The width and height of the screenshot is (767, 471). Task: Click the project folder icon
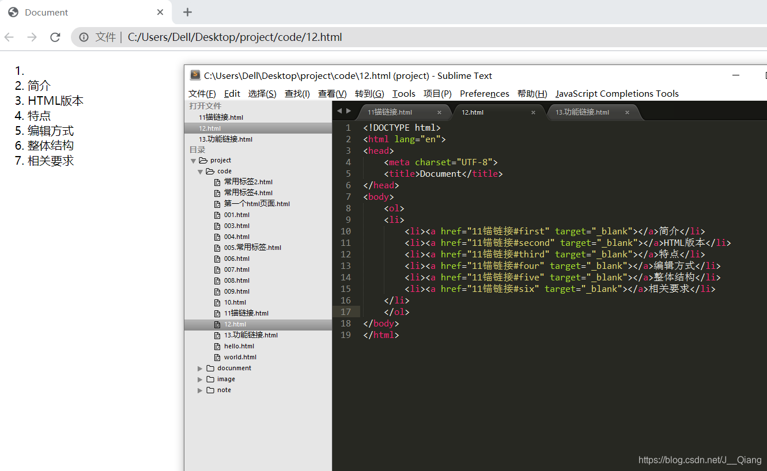click(203, 161)
